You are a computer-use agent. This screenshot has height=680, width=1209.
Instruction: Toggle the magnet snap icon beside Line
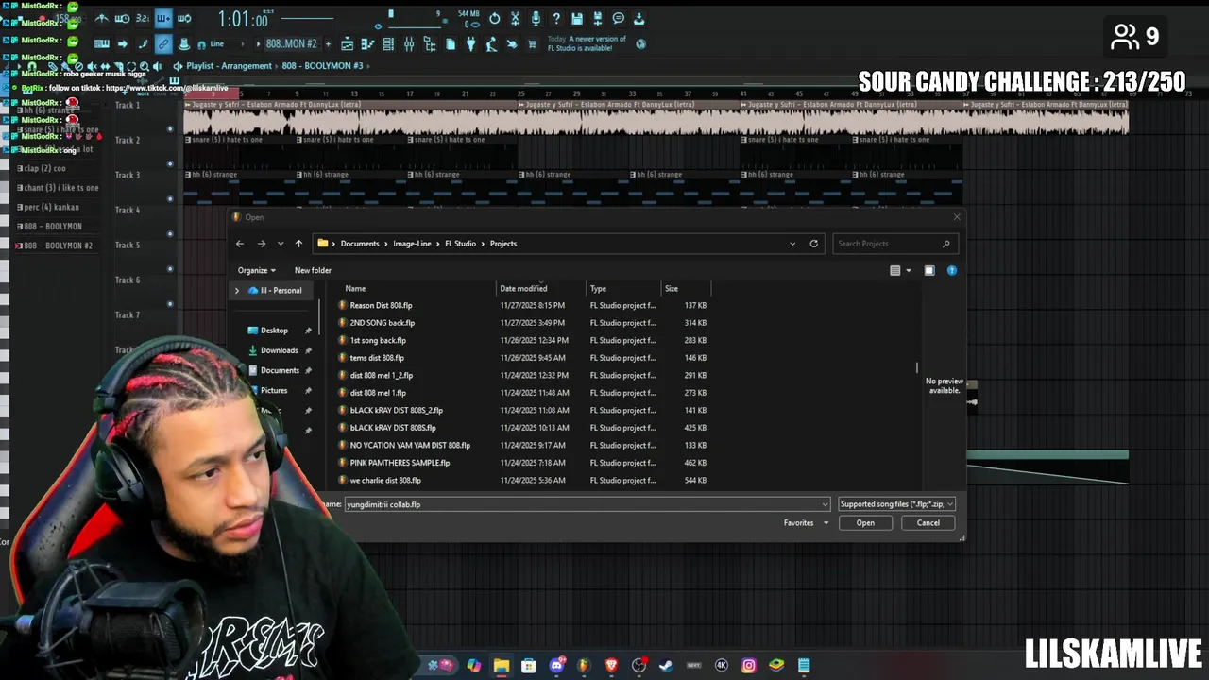(201, 43)
